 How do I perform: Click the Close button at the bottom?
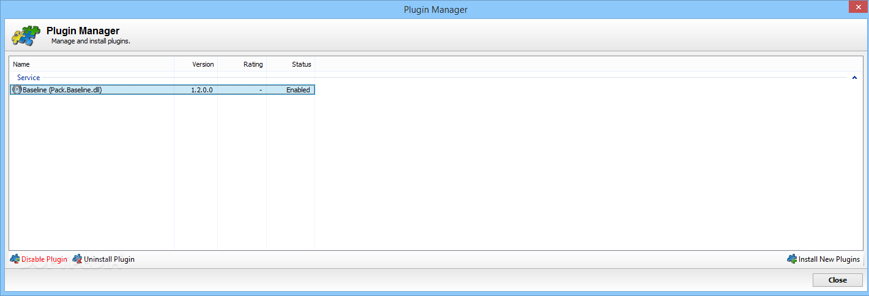coord(838,280)
